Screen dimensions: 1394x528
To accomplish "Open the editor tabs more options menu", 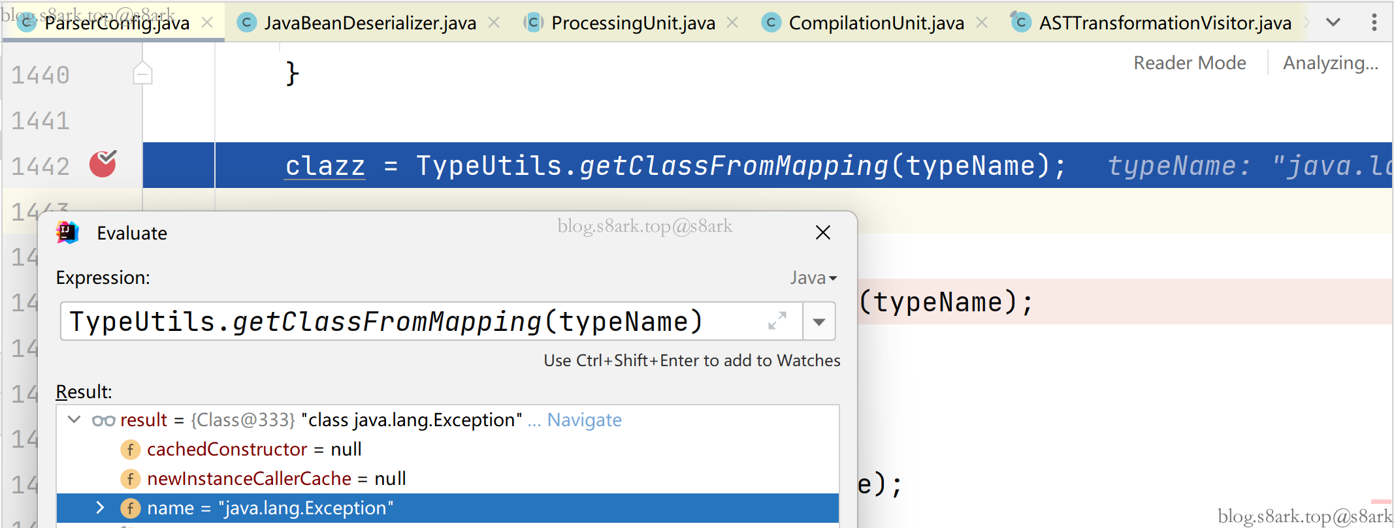I will 1374,22.
